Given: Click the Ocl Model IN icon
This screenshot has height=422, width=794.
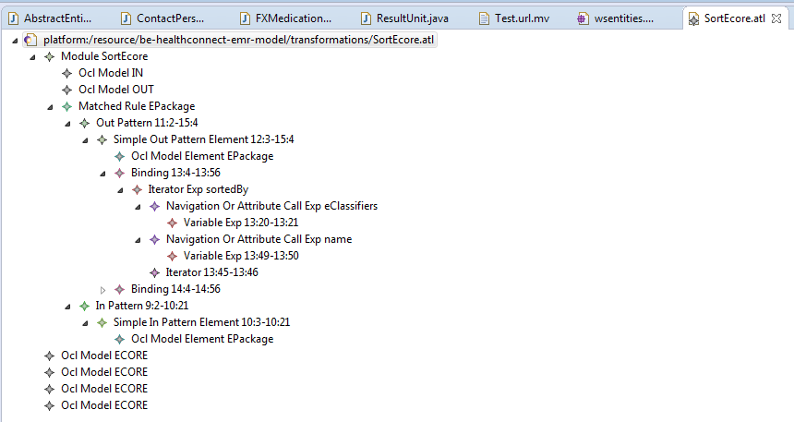Looking at the screenshot, I should point(66,74).
